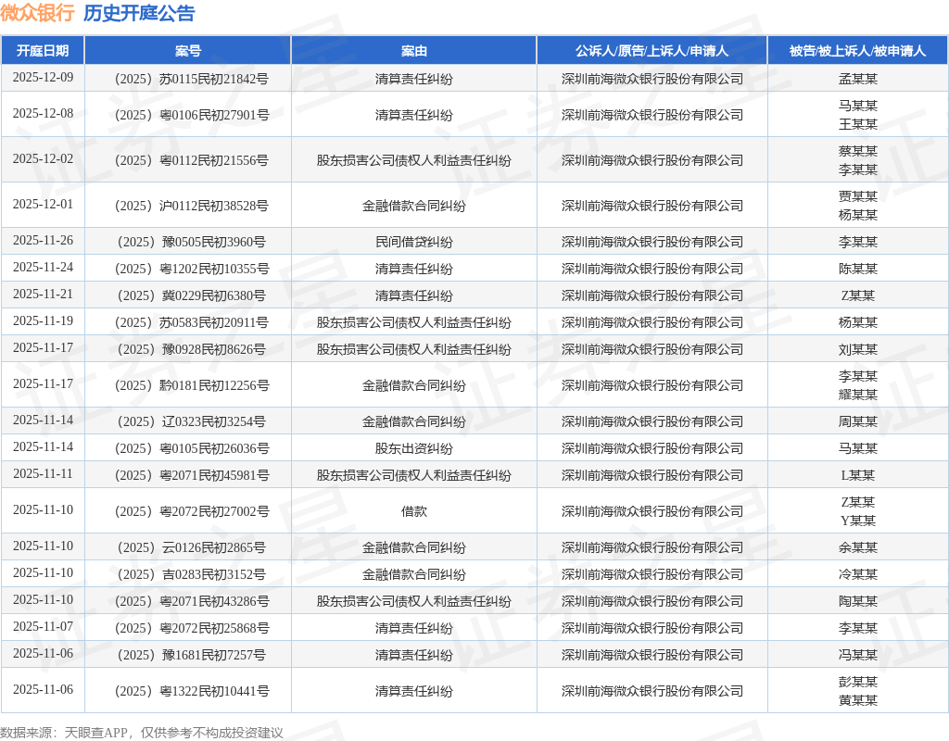Click case number 粤1322民初10441号
The height and width of the screenshot is (741, 949).
(x=192, y=691)
